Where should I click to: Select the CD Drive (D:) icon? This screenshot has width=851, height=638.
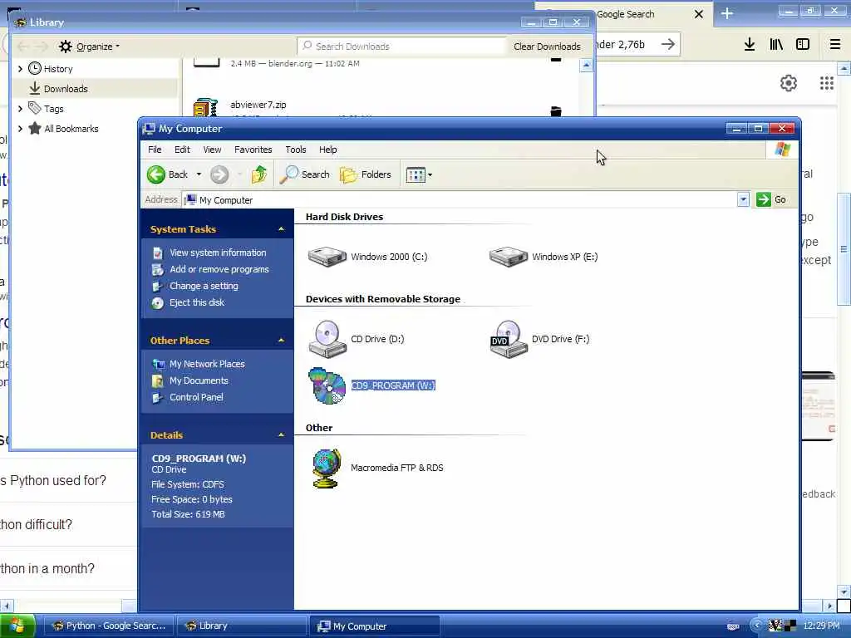click(x=327, y=339)
